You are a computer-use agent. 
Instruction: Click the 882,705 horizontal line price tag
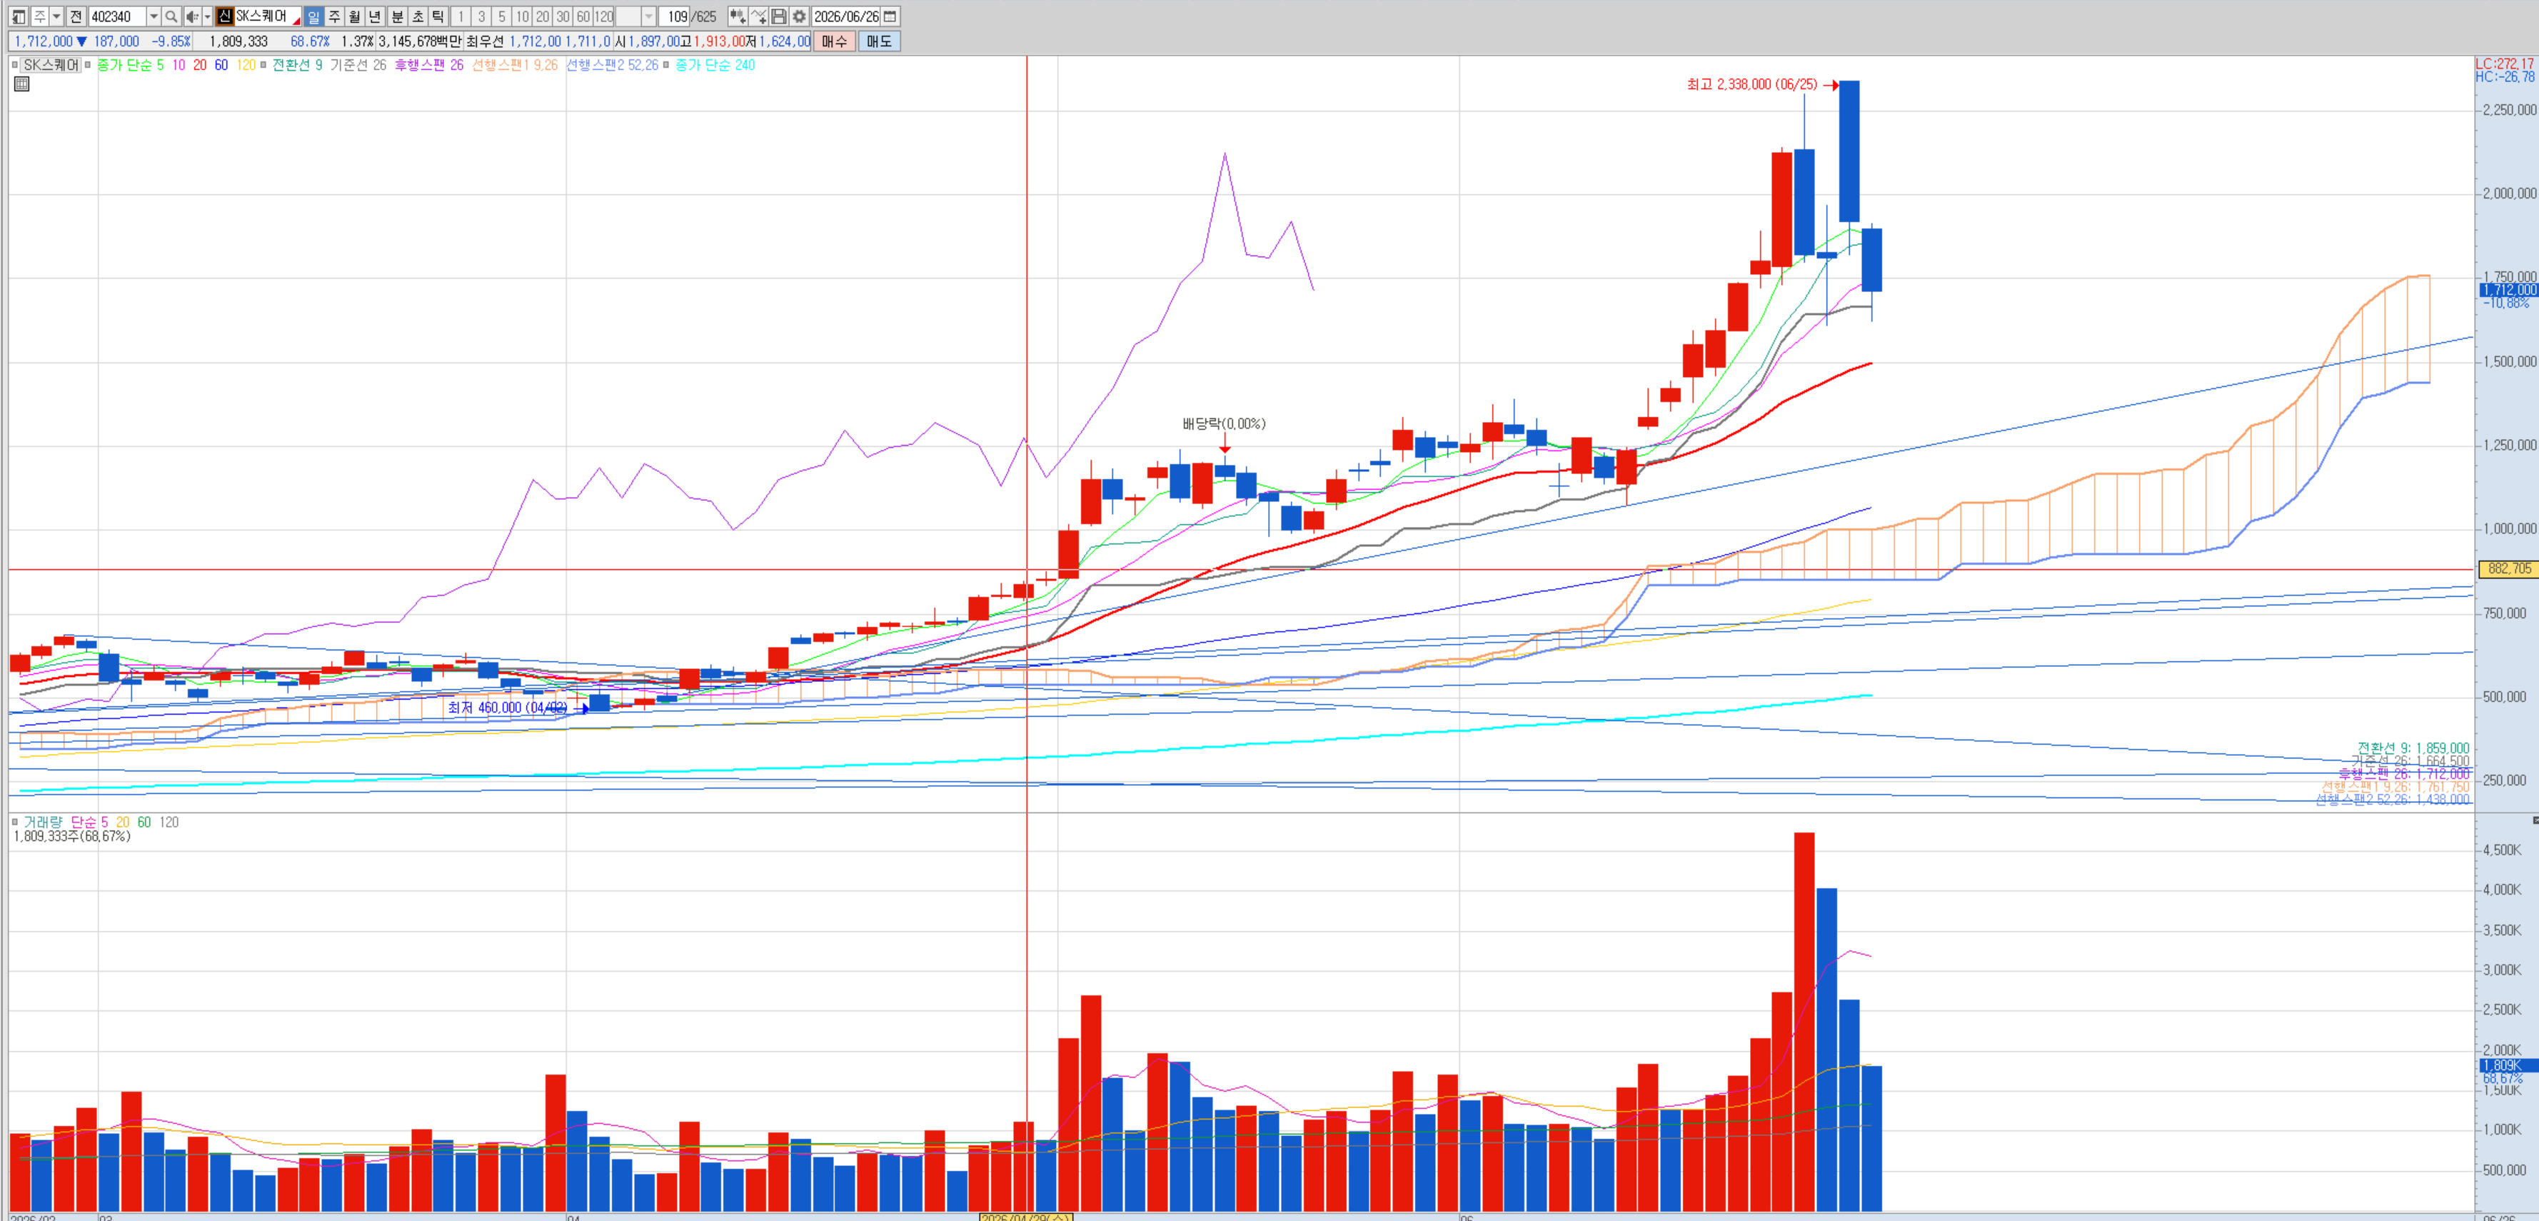(x=2508, y=568)
